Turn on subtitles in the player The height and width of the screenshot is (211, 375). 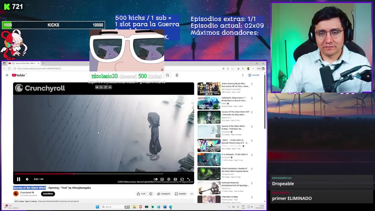click(162, 179)
